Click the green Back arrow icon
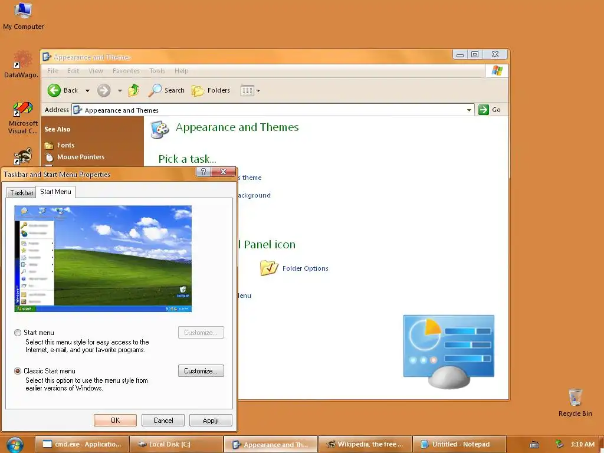The image size is (604, 453). (x=54, y=90)
